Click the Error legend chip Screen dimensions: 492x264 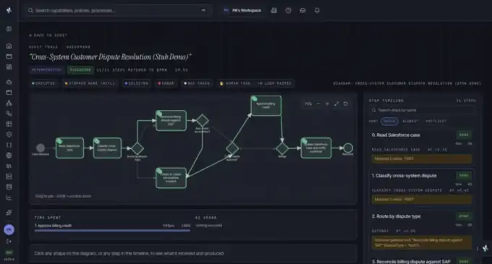pyautogui.click(x=166, y=83)
